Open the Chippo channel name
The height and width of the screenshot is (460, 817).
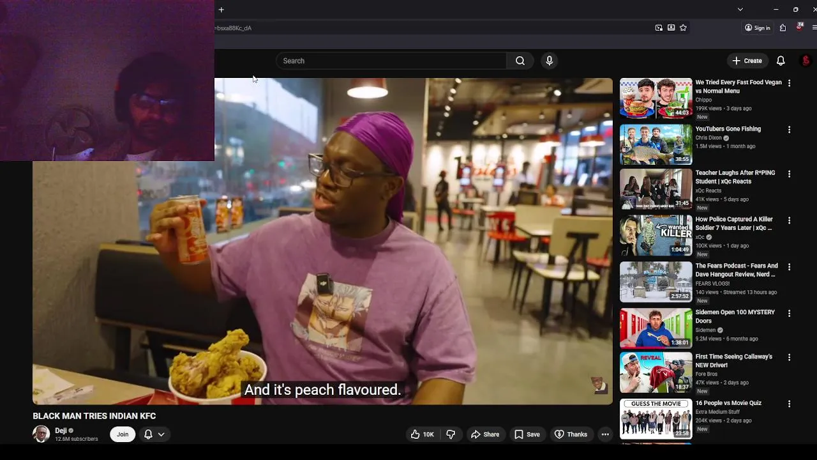pos(703,100)
